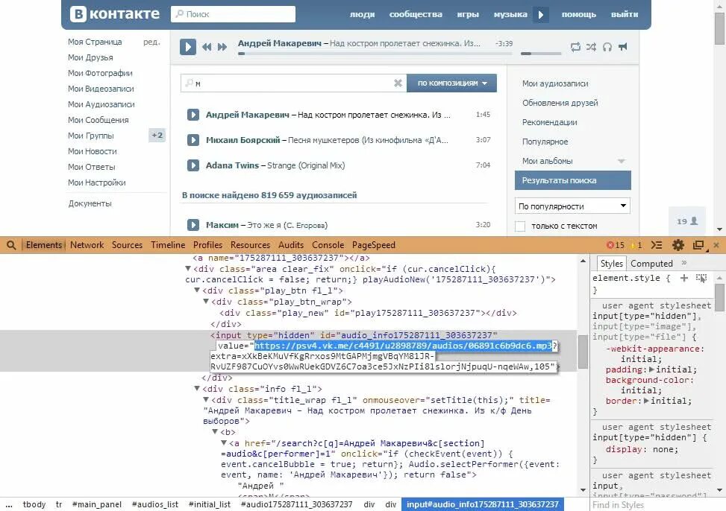Play Максим – Это же я track
Screen dimensions: 726x511
click(193, 225)
